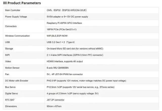Click the 6-axis IMU QMI8658A value

point(58,68)
